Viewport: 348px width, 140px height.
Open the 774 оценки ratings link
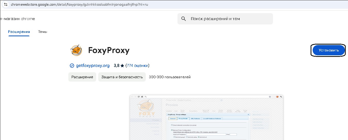[x=137, y=66]
